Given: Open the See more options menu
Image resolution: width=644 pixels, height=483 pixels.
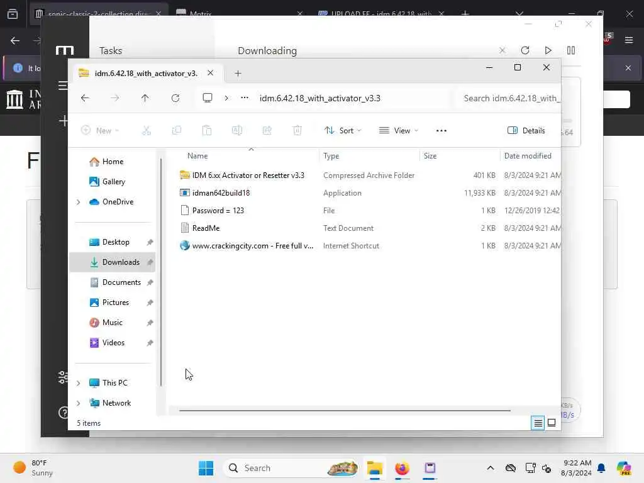Looking at the screenshot, I should click(x=441, y=131).
